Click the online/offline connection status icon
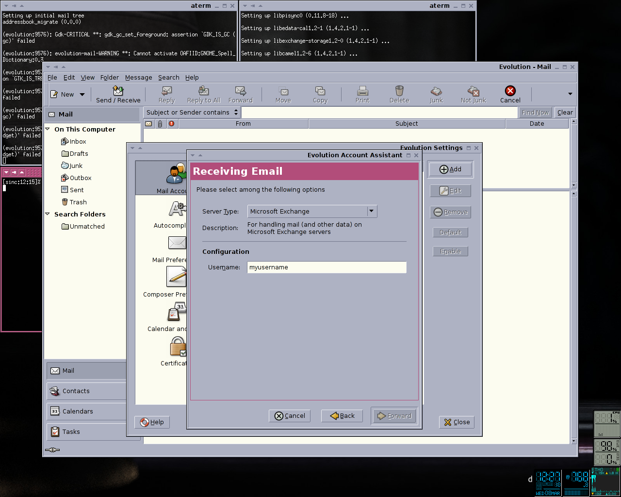 coord(52,450)
